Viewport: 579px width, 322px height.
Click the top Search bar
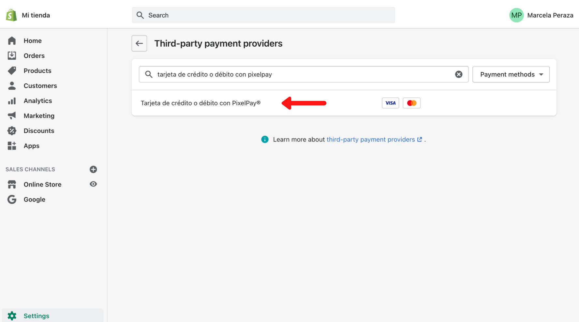[263, 15]
